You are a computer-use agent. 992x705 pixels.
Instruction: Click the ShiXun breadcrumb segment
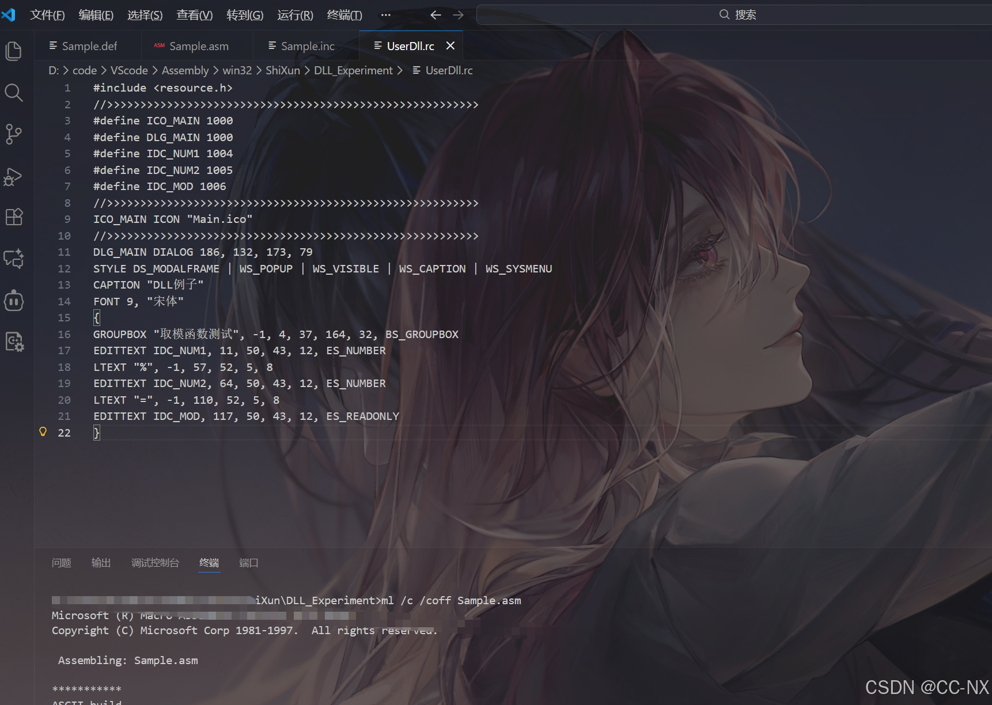(283, 70)
